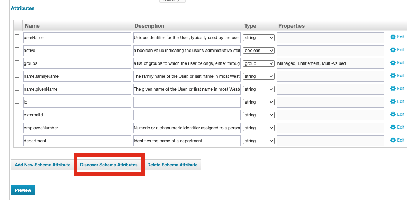Click the gear Edit icon for userName
Image resolution: width=407 pixels, height=200 pixels.
click(x=393, y=37)
